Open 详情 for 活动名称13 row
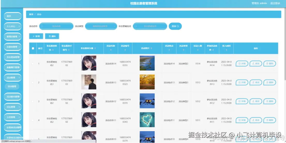Screen dimensions: 286x143 242,83
